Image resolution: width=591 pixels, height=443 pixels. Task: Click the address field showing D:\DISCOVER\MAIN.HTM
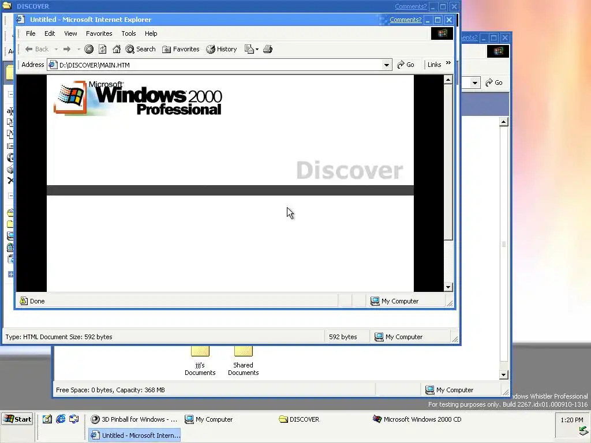(220, 65)
